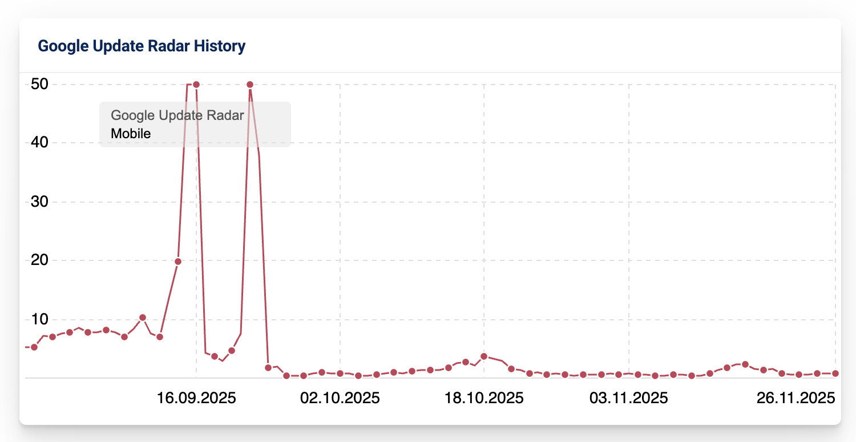Image resolution: width=856 pixels, height=442 pixels.
Task: Click the 50 label on the y-axis
Action: pos(39,85)
